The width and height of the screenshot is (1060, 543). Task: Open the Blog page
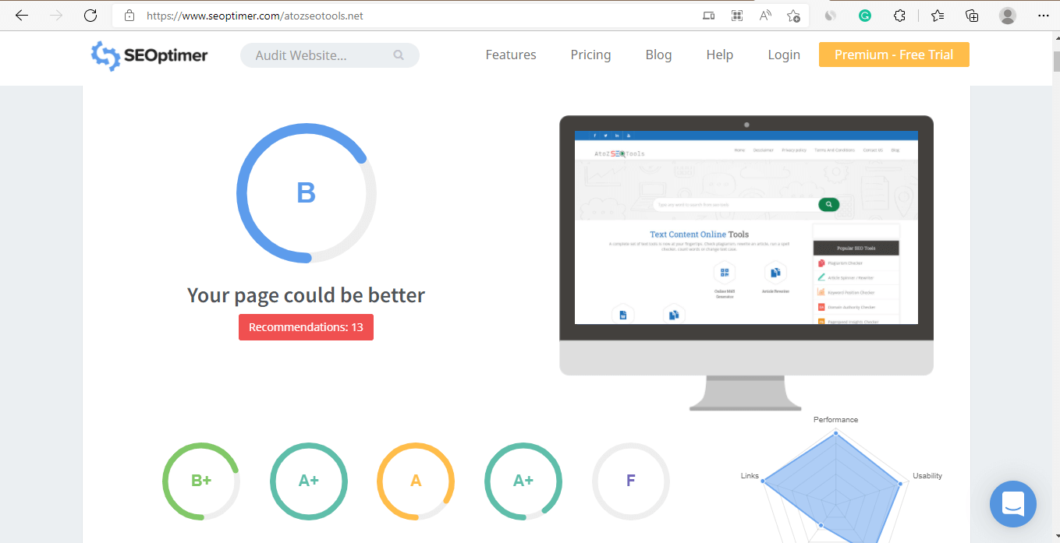tap(658, 55)
